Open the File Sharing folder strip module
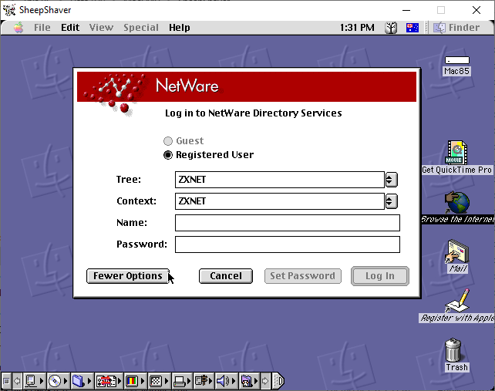This screenshot has width=495, height=391. 82,381
